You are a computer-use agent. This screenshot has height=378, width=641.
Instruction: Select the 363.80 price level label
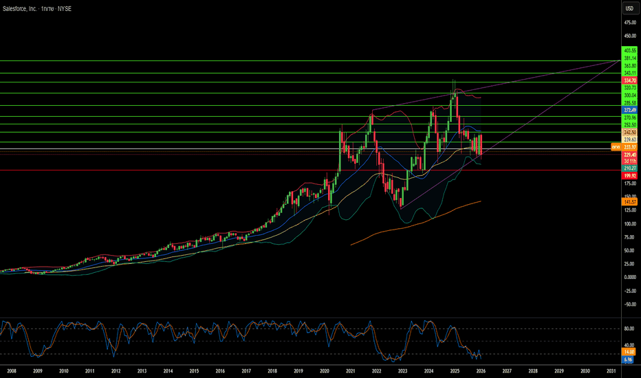click(629, 65)
